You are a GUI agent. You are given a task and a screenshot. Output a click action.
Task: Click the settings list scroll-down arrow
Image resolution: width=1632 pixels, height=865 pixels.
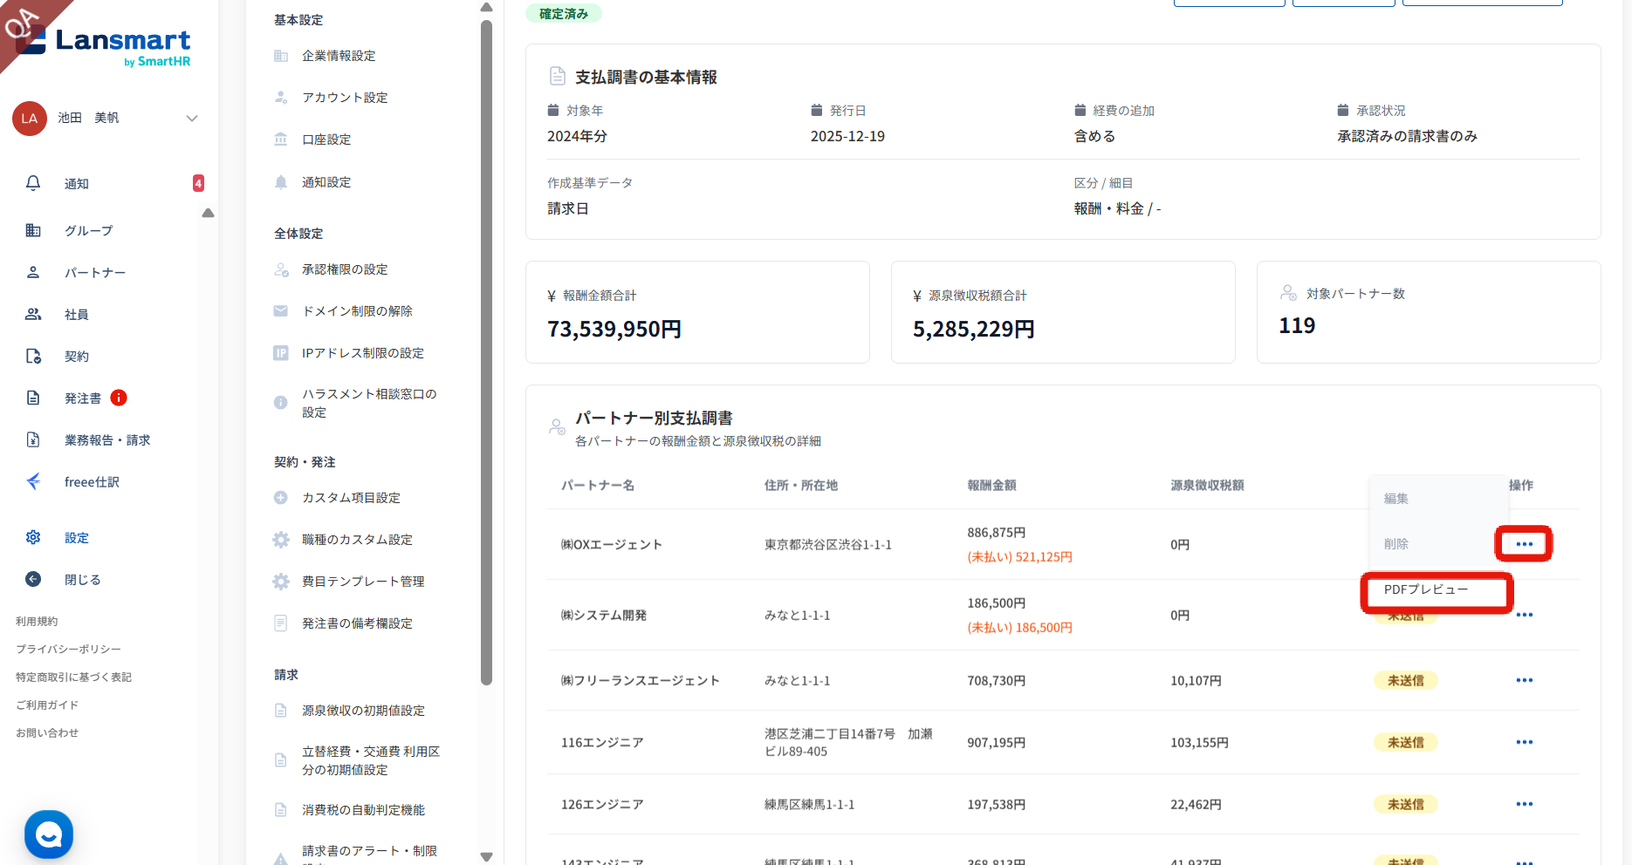487,857
